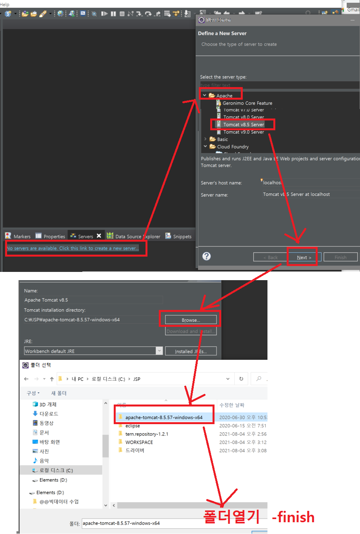Click the Back button in New Server wizard
Image resolution: width=360 pixels, height=534 pixels.
(x=270, y=257)
